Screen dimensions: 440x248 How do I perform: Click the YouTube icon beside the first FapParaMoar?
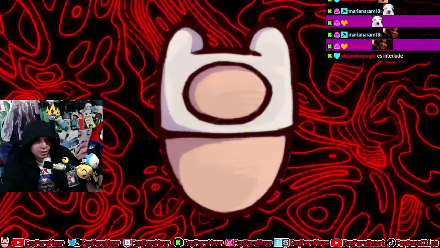(18, 243)
